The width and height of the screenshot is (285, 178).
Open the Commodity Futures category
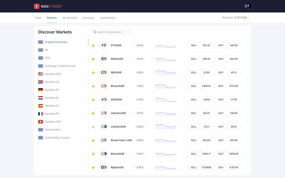(57, 138)
